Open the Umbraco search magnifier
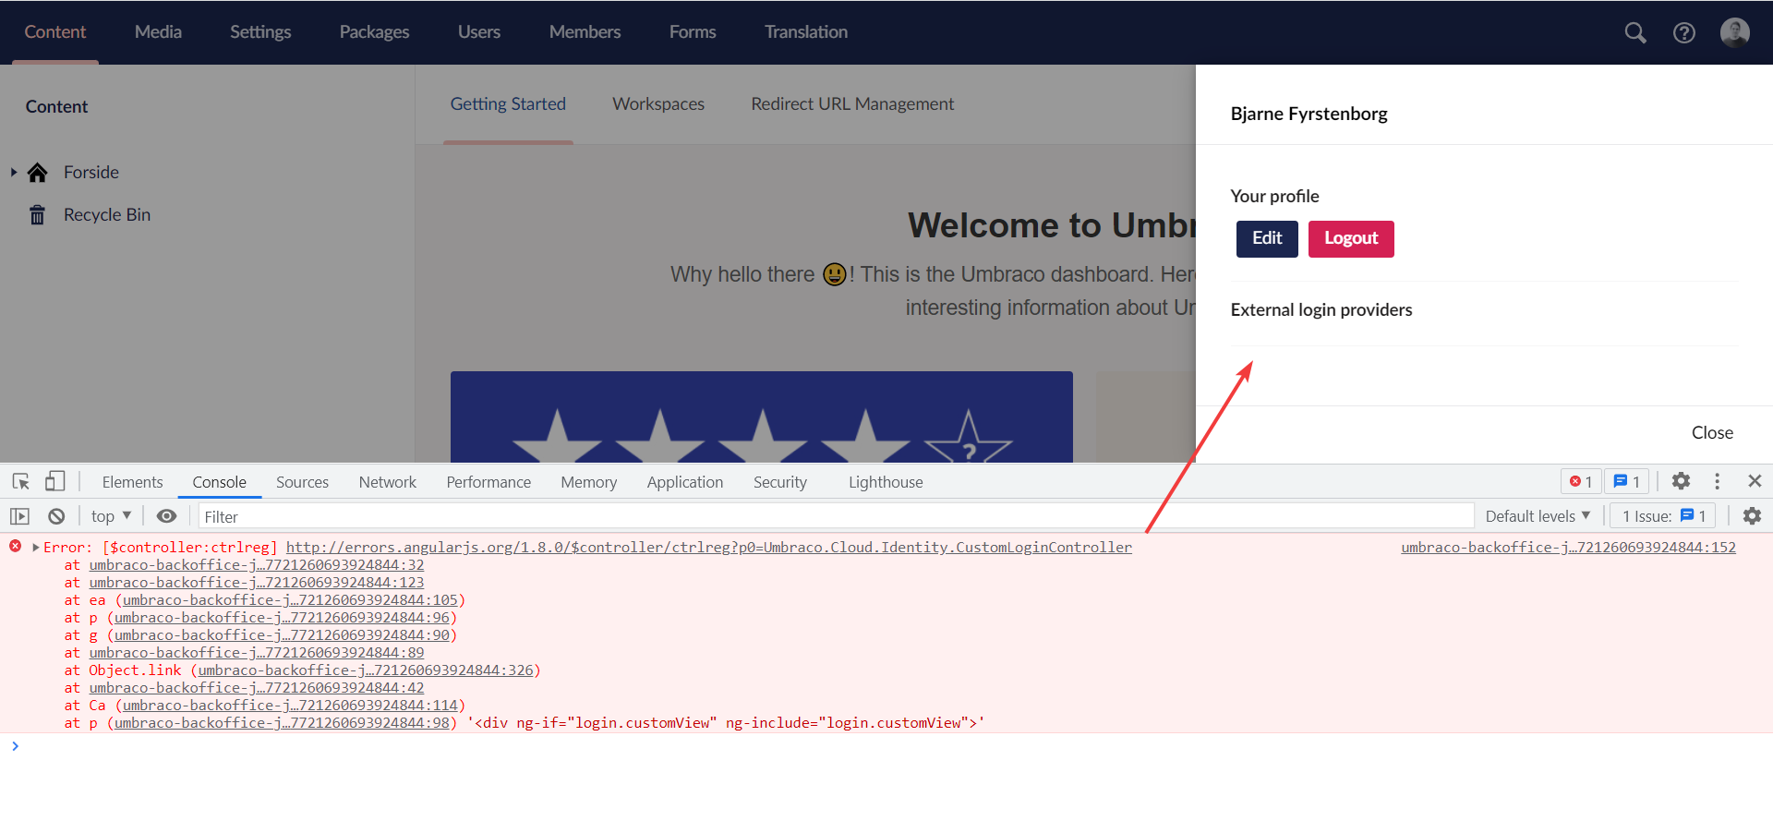Image resolution: width=1773 pixels, height=833 pixels. 1634,32
